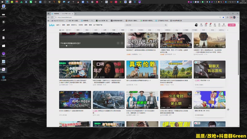Expand the 首页 dropdown arrow
This screenshot has height=139, width=247.
click(60, 25)
